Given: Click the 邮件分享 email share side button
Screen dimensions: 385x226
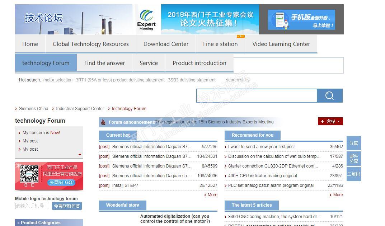Looking at the screenshot, I should (x=353, y=159).
